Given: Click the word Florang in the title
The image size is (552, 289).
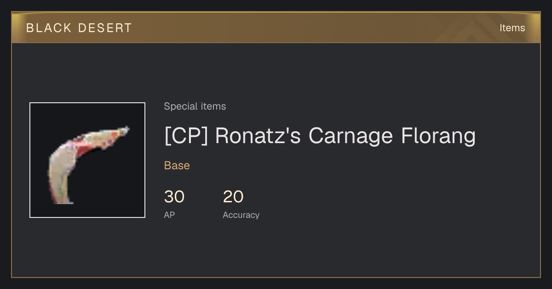Looking at the screenshot, I should (438, 136).
